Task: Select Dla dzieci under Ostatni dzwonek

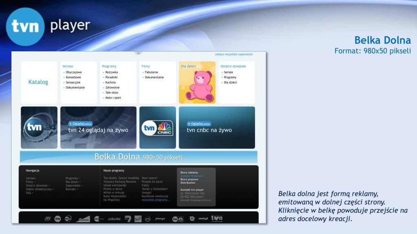Action: click(230, 82)
